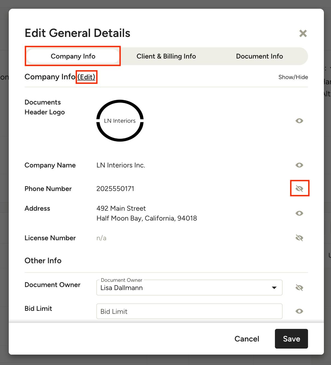Click the LN Interiors logo image
This screenshot has width=331, height=365.
click(x=120, y=121)
